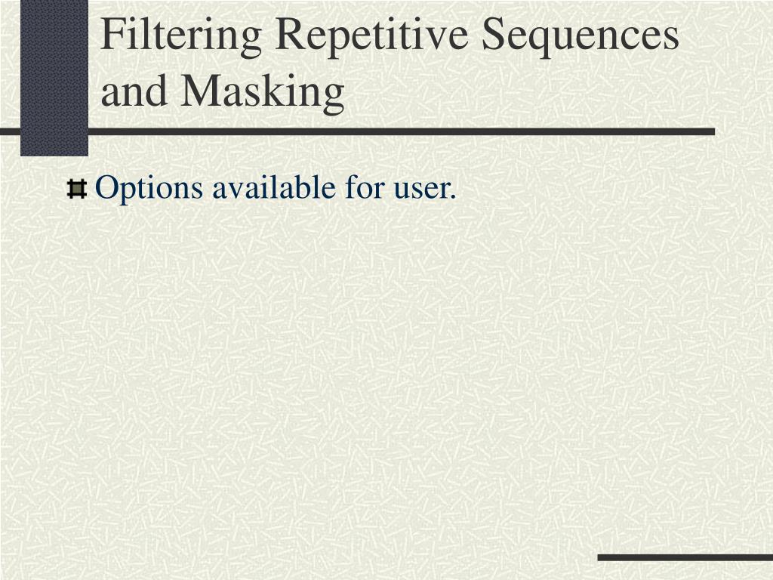The width and height of the screenshot is (773, 580).
Task: Select the word "Masking" in the title
Action: [263, 91]
